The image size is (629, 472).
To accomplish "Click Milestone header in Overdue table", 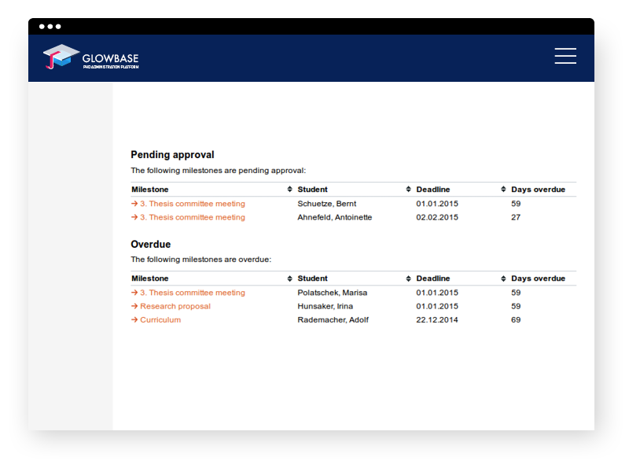I will [x=150, y=278].
